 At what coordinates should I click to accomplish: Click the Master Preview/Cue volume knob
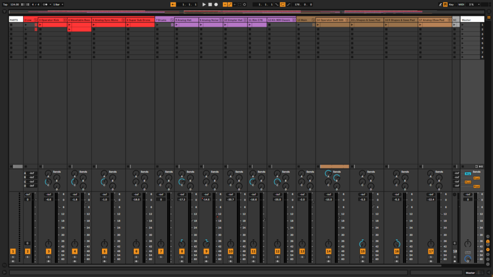click(468, 259)
